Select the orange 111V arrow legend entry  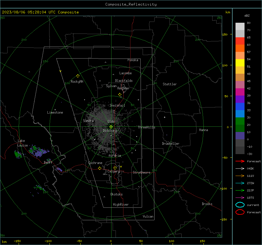click(240, 176)
